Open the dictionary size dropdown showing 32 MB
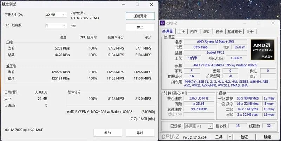The width and height of the screenshot is (281, 141). [56, 15]
